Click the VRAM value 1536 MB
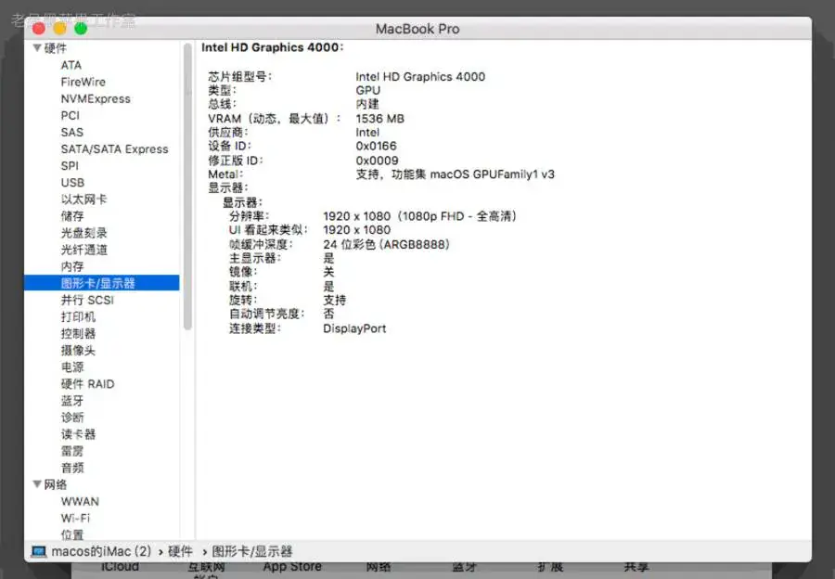The height and width of the screenshot is (579, 835). (379, 118)
